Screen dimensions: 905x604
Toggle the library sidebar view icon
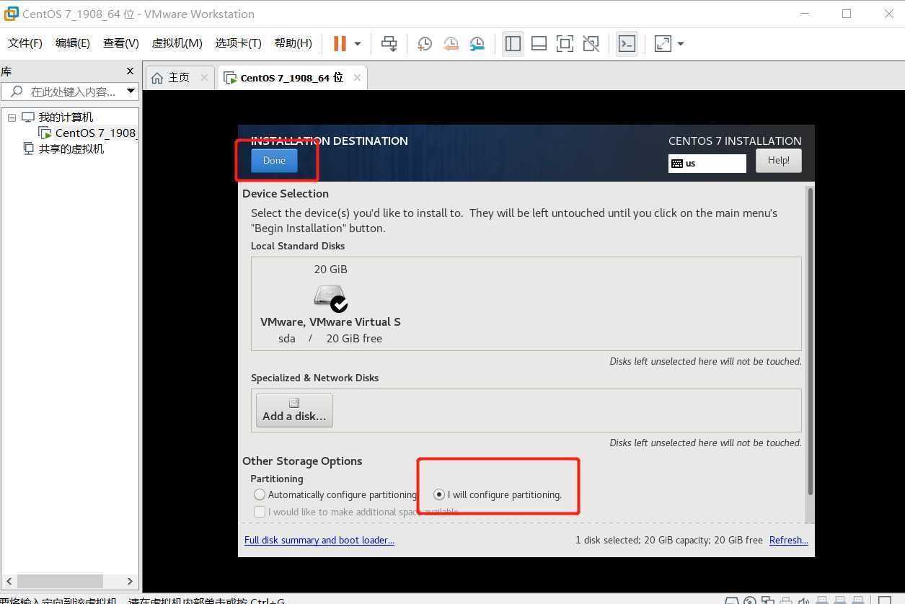513,43
